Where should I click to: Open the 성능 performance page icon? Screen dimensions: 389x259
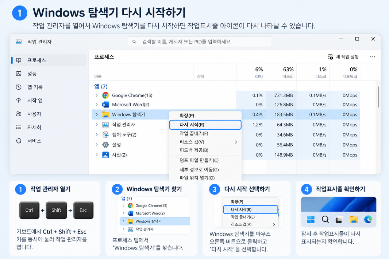[x=19, y=74]
